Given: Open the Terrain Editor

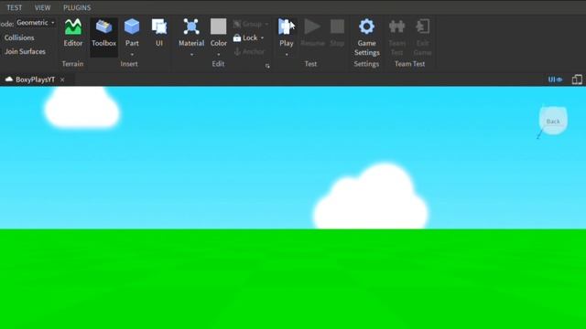Looking at the screenshot, I should (x=73, y=33).
